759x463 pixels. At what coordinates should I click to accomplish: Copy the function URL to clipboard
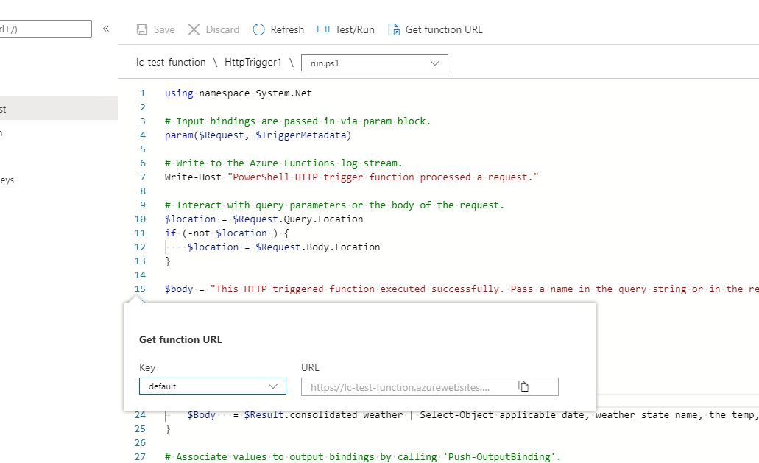[523, 386]
